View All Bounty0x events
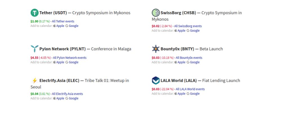294x118 pixels. pos(189,58)
